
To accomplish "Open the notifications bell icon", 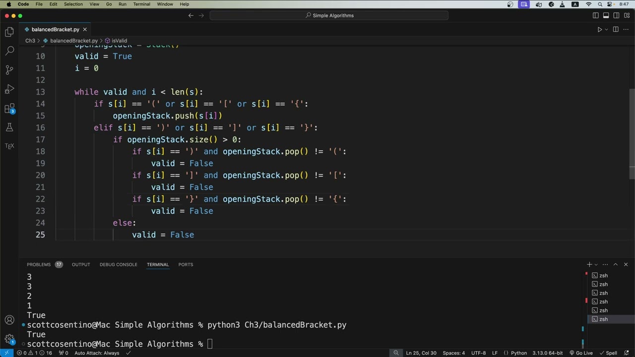I will coord(627,353).
